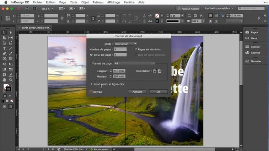This screenshot has width=269, height=151.
Task: Select the Pencil tool
Action: tap(11, 54)
